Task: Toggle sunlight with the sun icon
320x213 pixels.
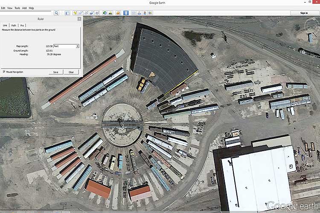Action: [x=111, y=13]
